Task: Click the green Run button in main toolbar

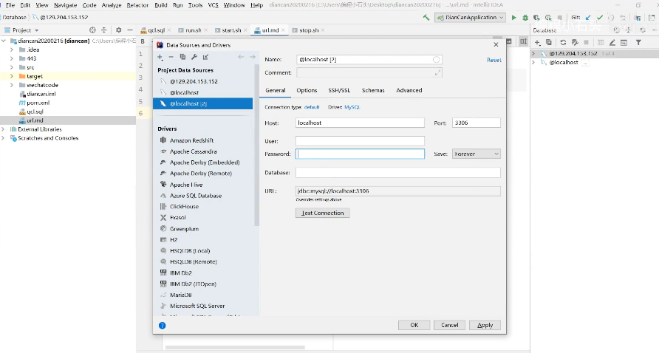Action: click(x=513, y=18)
